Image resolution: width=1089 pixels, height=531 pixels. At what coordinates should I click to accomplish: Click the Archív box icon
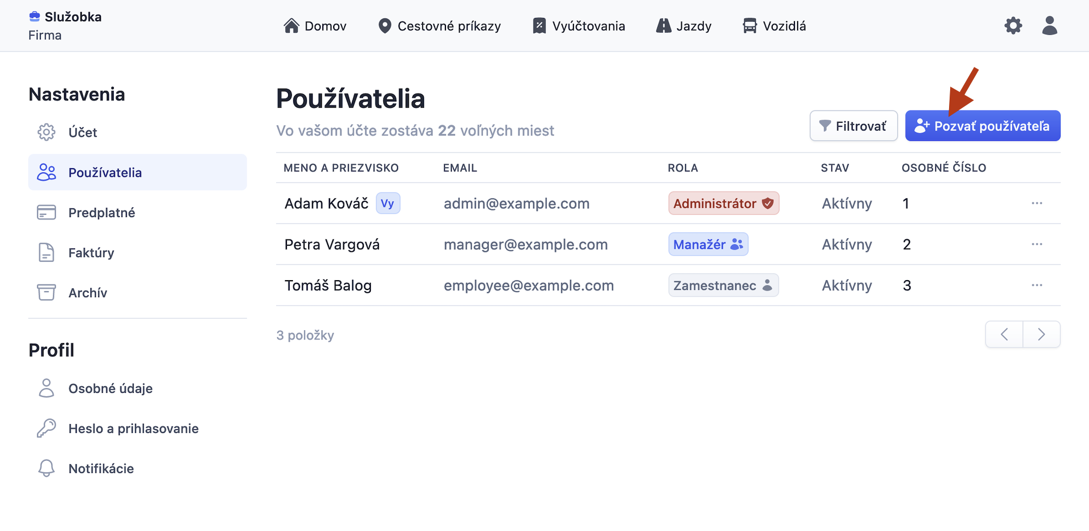[47, 292]
